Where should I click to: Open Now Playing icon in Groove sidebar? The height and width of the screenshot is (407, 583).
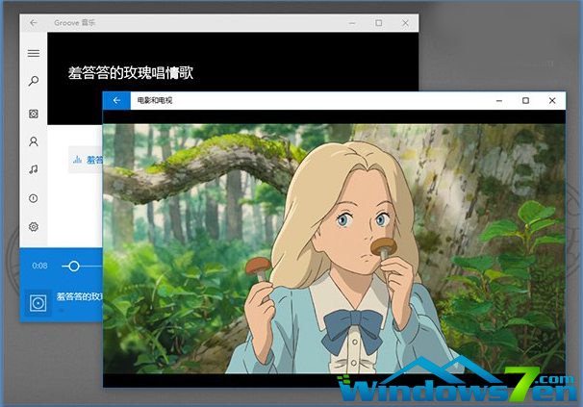point(34,198)
